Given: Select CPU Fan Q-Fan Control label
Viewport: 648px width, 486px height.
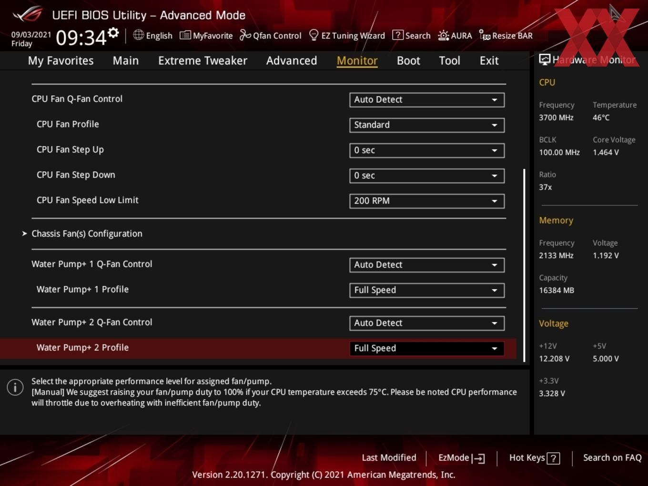Looking at the screenshot, I should 77,99.
